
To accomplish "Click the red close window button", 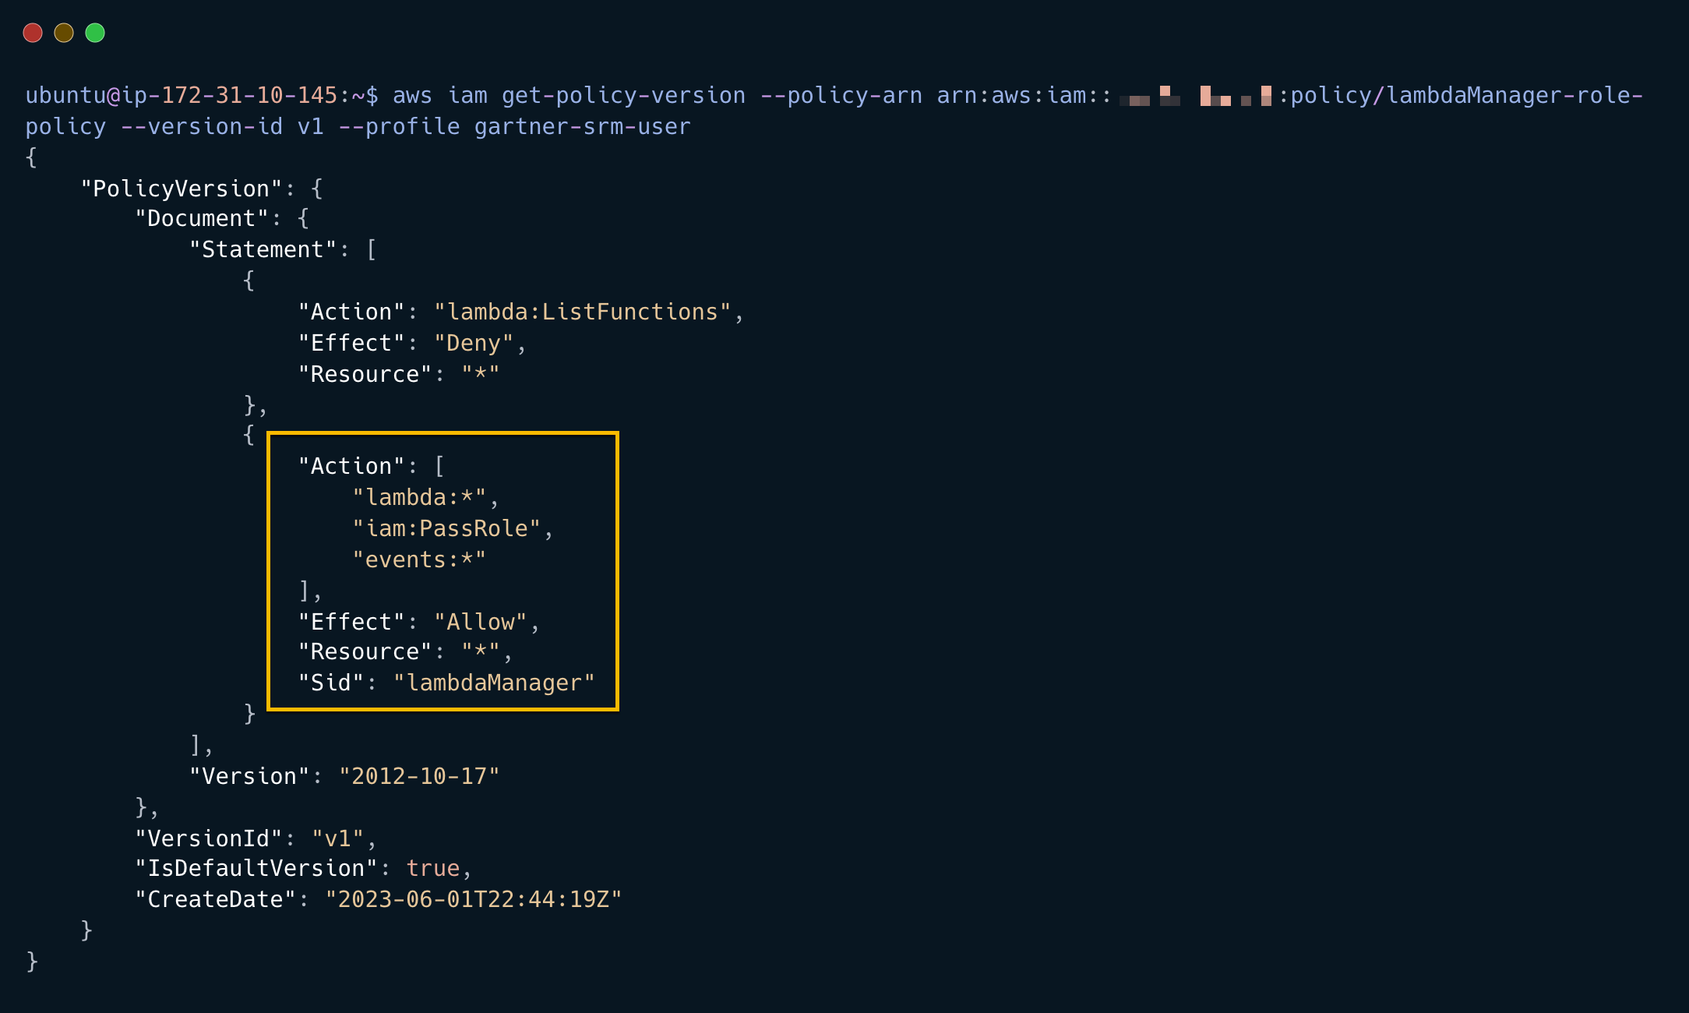I will tap(33, 33).
